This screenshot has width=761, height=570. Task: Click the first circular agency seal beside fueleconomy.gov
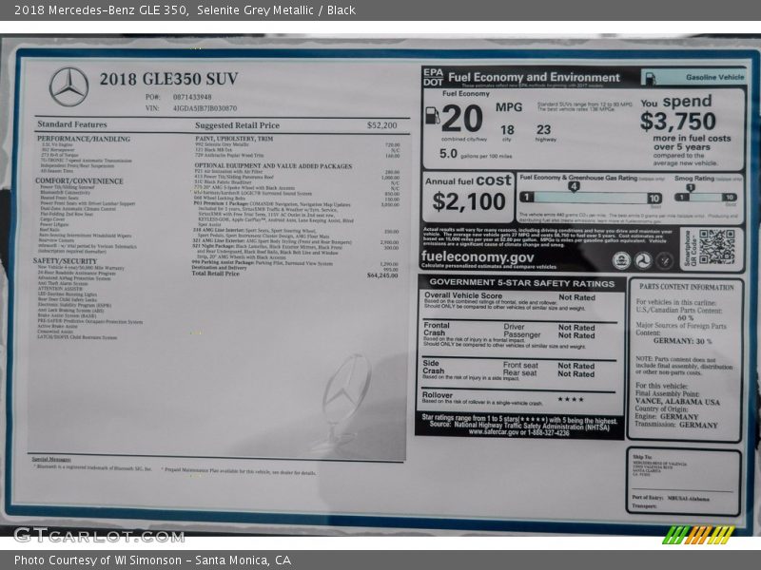point(621,260)
